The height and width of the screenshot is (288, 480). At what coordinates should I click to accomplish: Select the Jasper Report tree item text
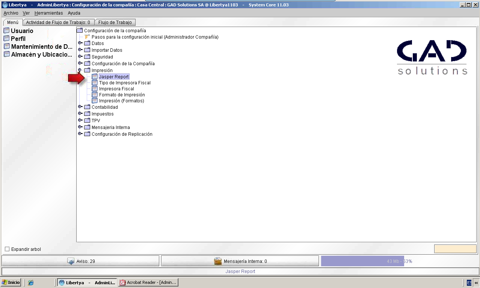(114, 76)
